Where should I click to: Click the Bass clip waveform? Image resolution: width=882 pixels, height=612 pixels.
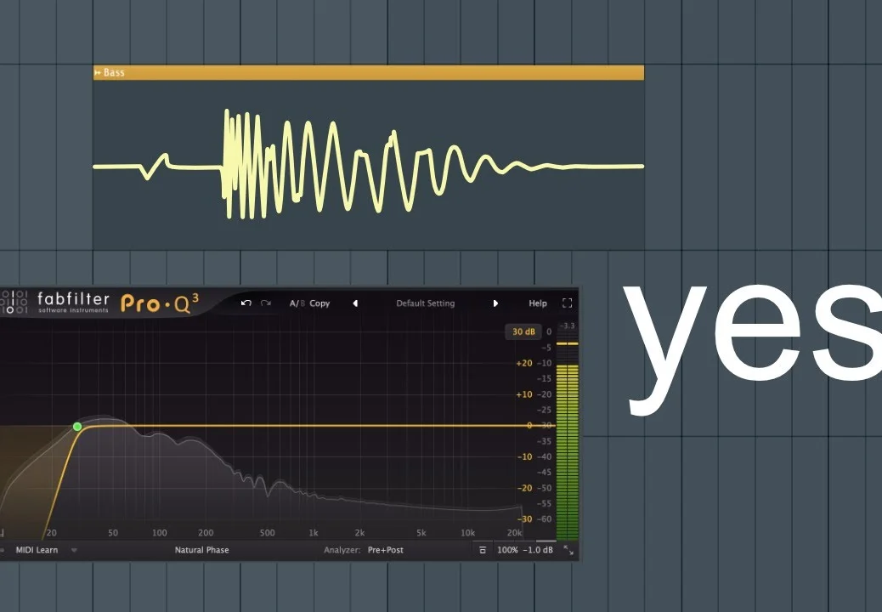[x=369, y=164]
